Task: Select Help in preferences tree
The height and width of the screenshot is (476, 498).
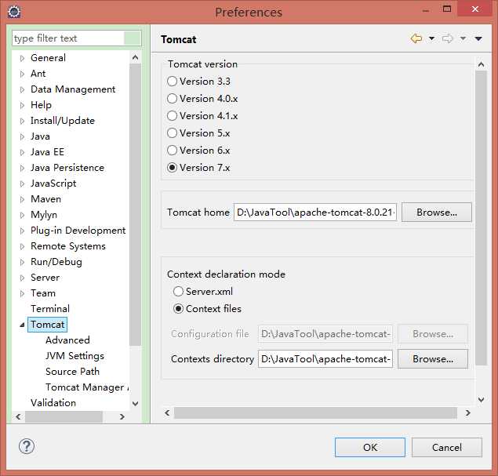Action: pos(41,105)
